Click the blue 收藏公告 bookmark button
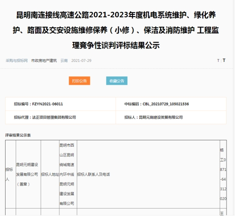The width and height of the screenshot is (235, 217). [117, 81]
